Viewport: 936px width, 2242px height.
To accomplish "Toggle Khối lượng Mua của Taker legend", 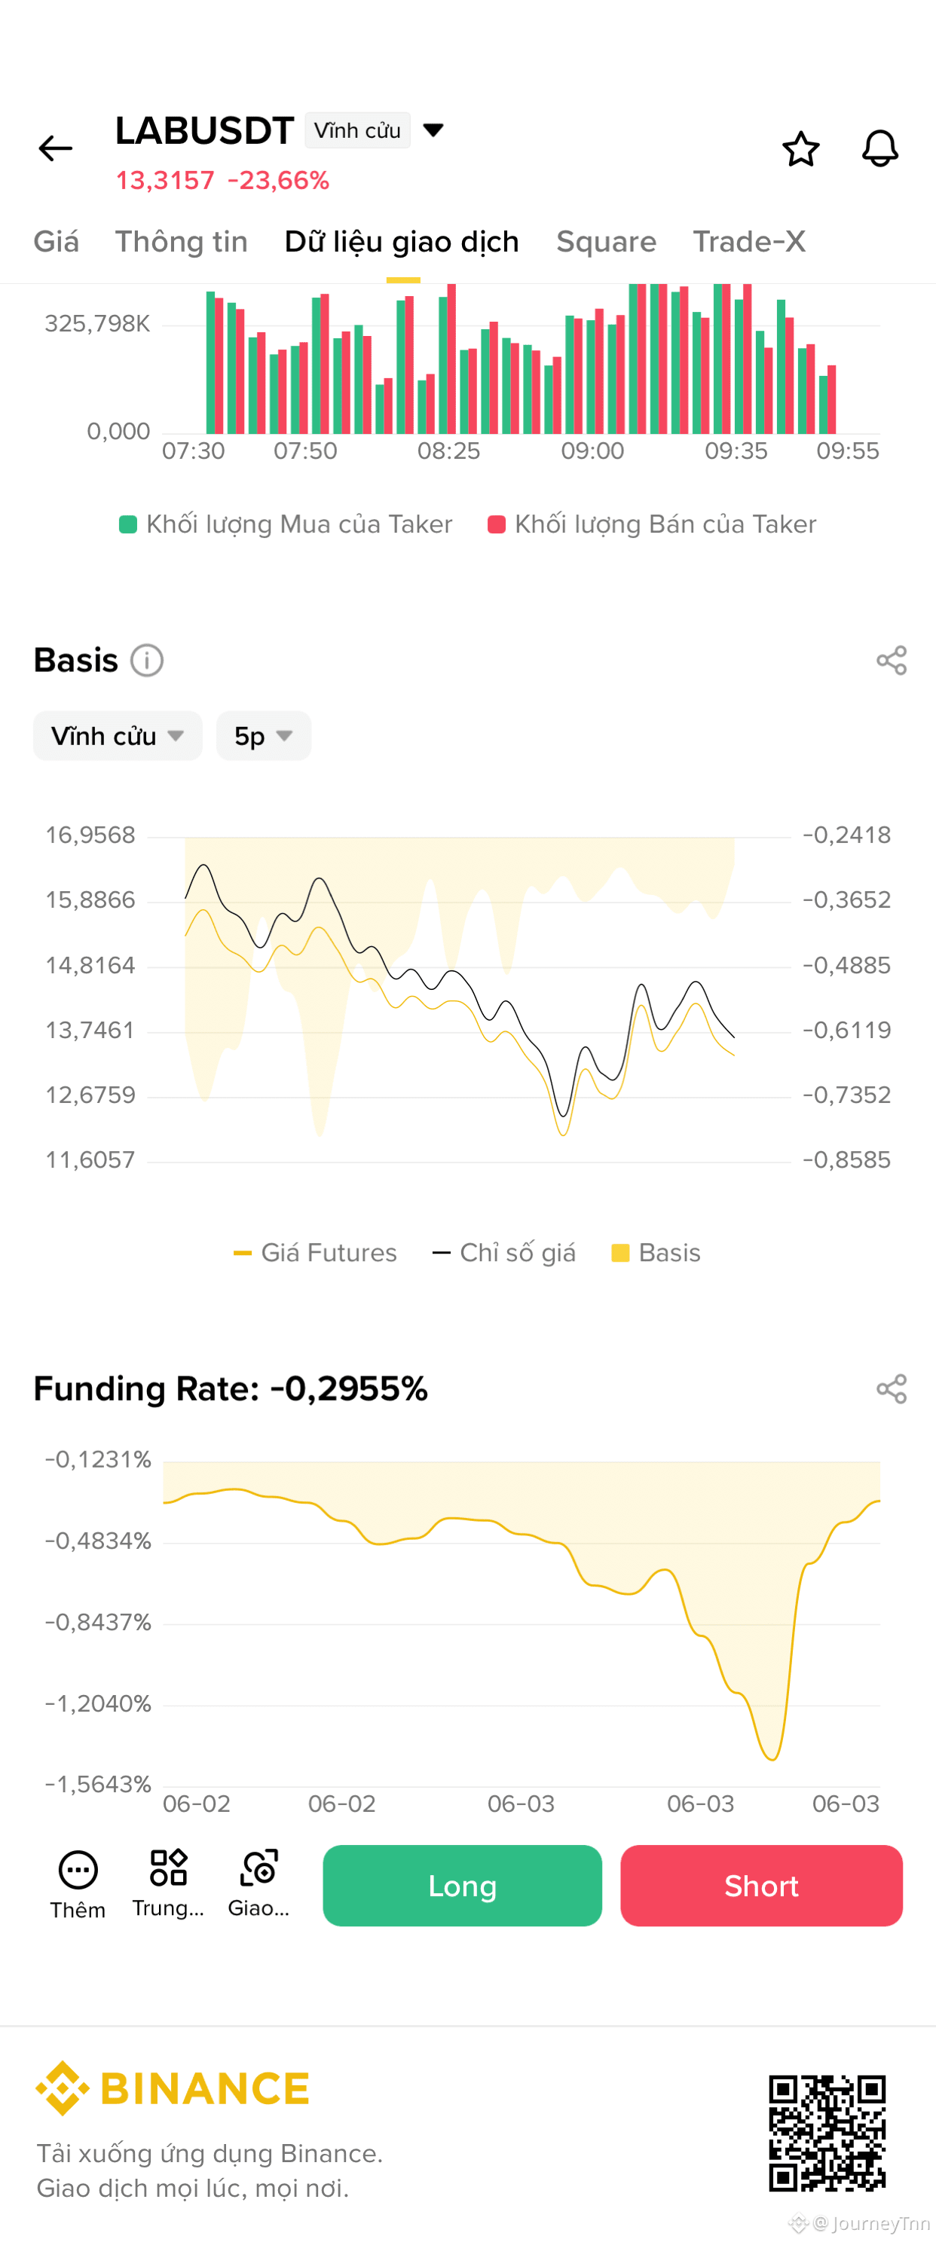I will (286, 524).
